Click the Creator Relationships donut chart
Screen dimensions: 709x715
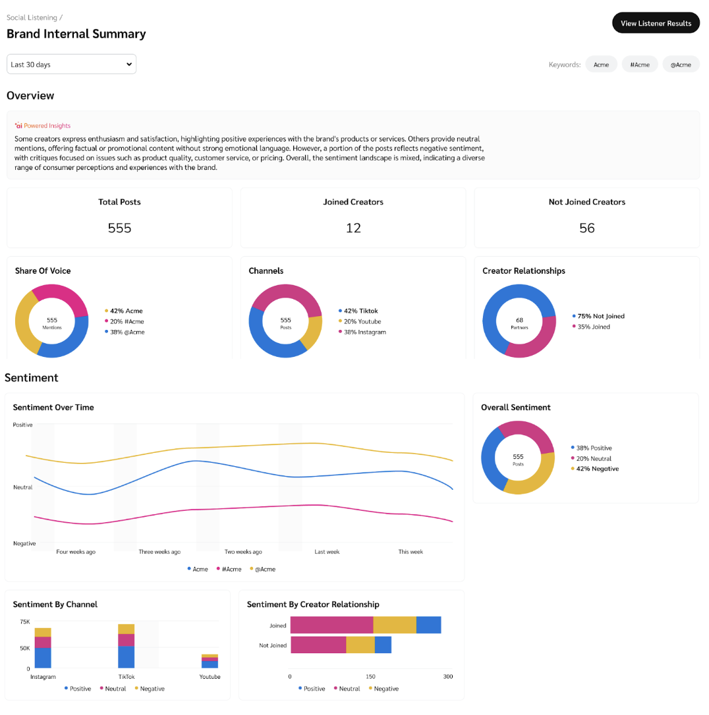[519, 321]
